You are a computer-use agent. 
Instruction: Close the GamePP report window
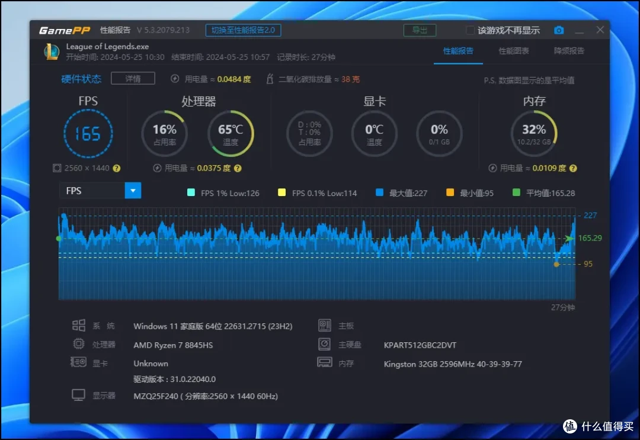pos(600,30)
